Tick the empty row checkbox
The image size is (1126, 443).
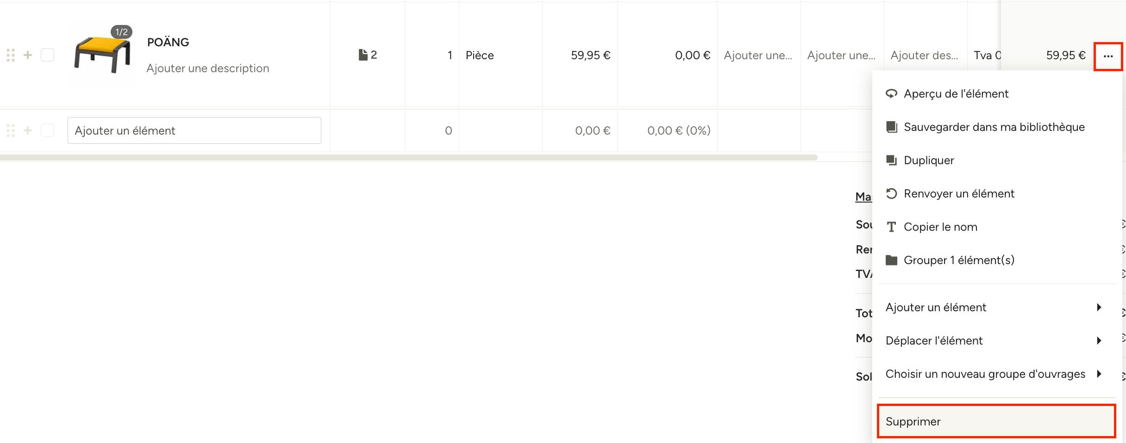click(x=47, y=130)
